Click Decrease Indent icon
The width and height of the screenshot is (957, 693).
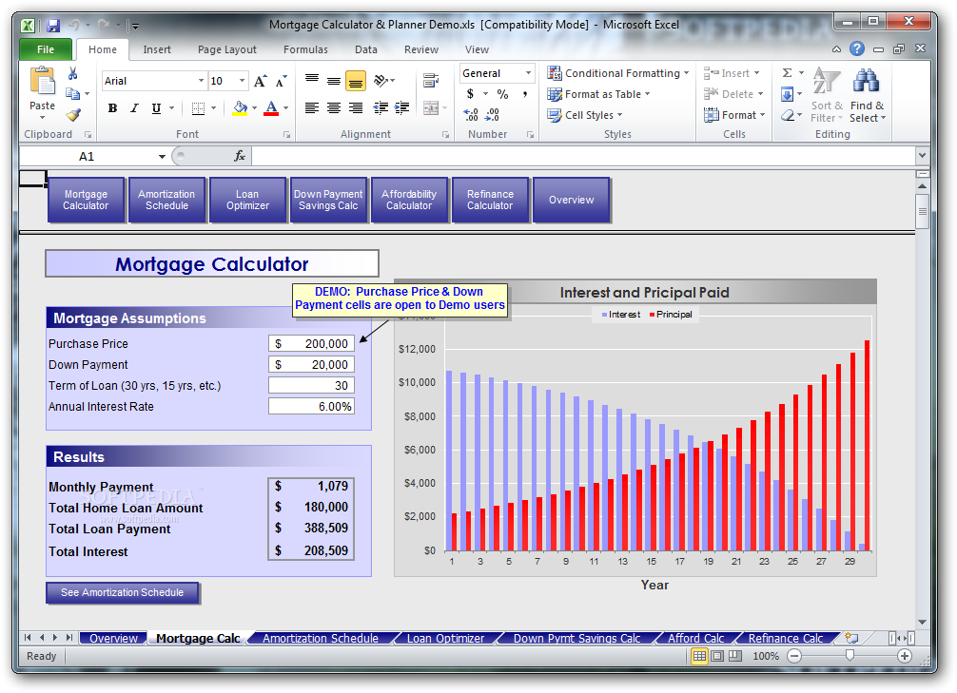click(381, 108)
